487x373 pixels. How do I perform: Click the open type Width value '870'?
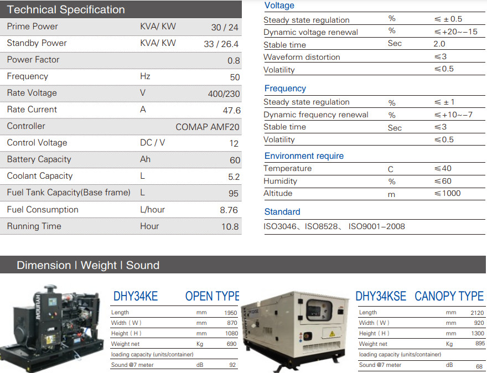coord(232,323)
